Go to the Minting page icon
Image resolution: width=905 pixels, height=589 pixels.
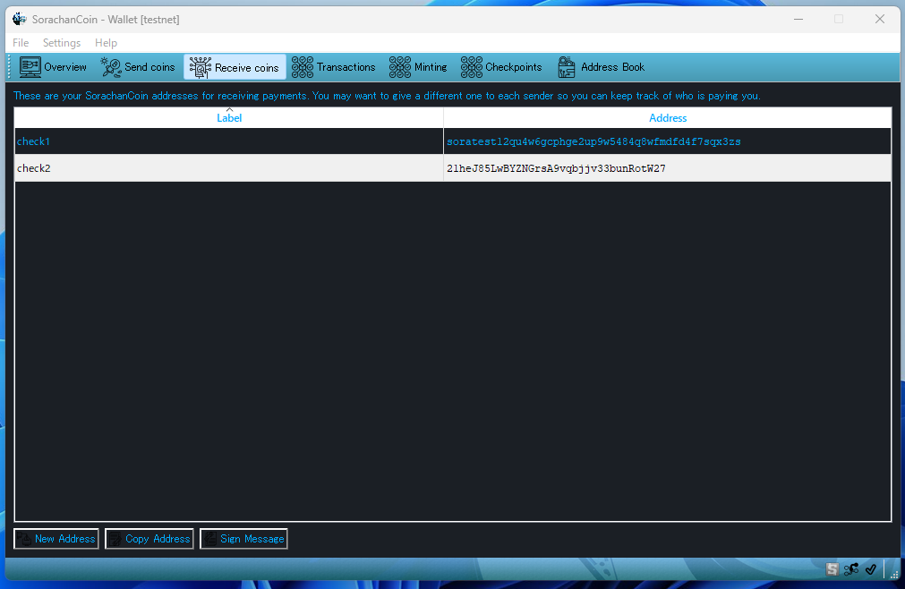[x=400, y=67]
